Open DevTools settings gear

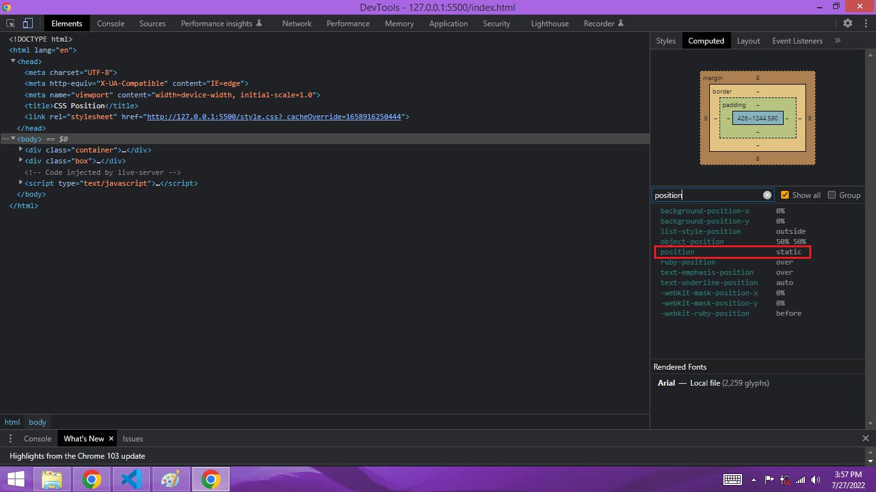click(848, 23)
